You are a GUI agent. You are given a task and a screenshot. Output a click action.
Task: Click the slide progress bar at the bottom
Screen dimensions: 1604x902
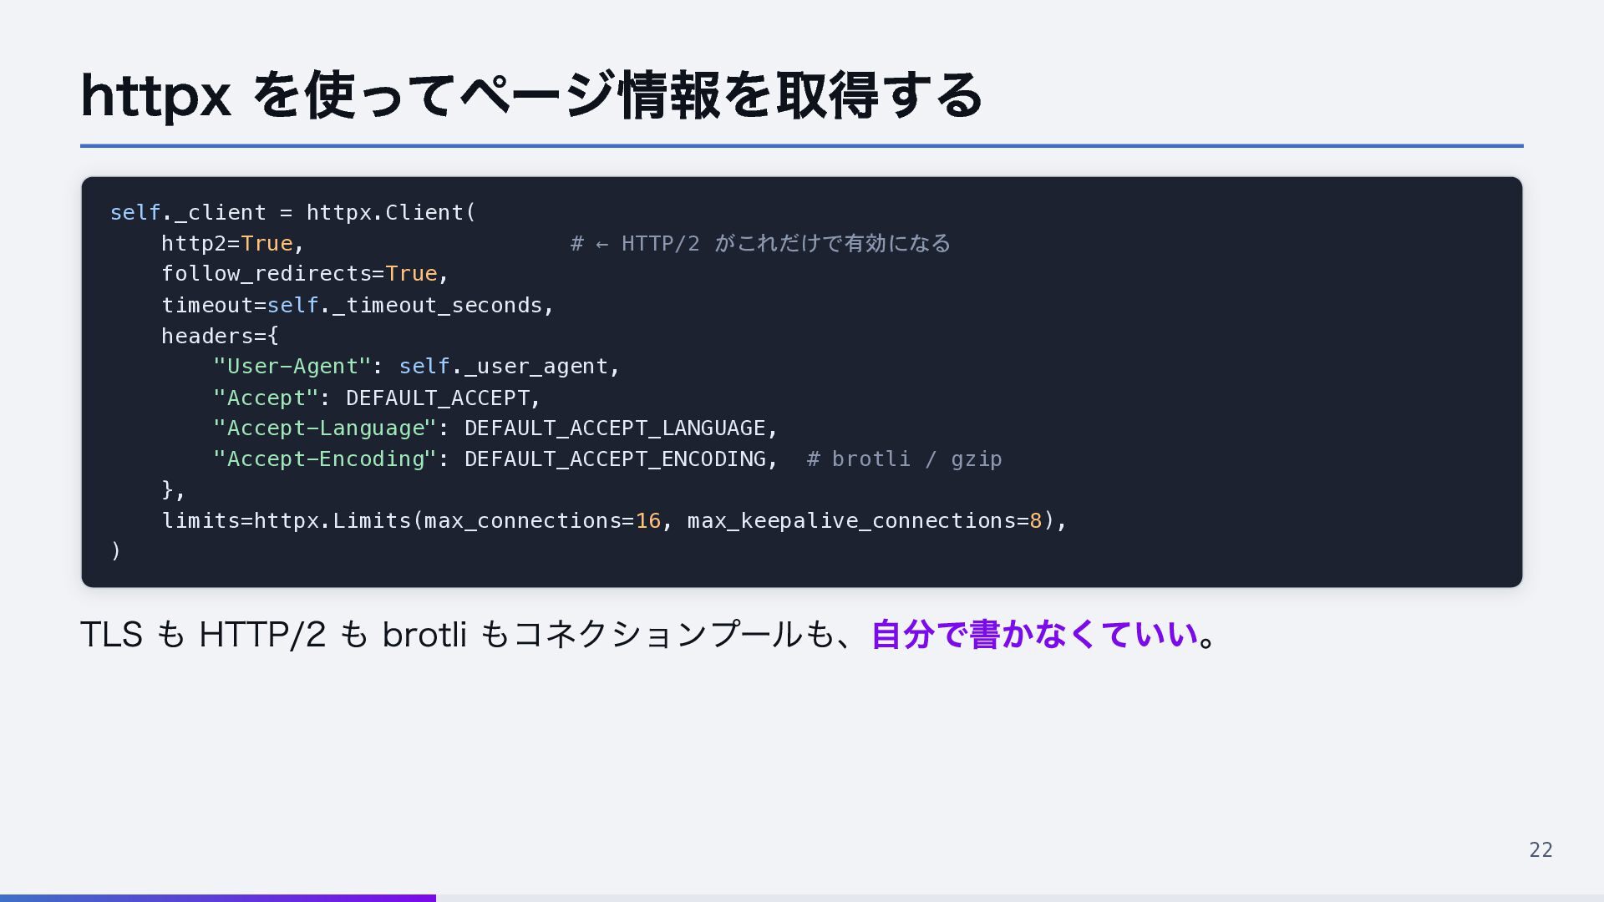(x=802, y=898)
